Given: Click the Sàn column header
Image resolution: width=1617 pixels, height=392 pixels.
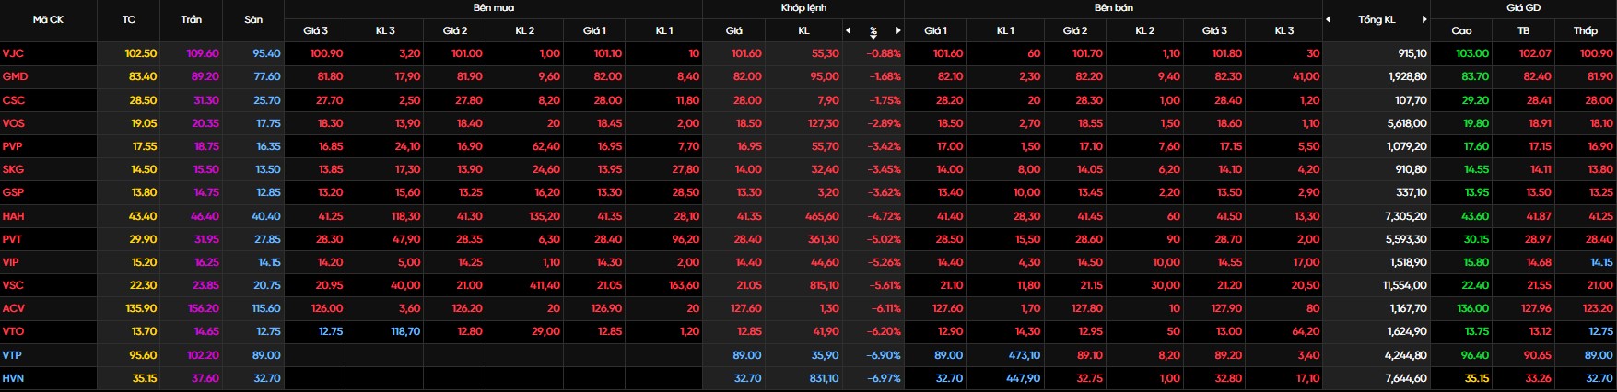Looking at the screenshot, I should [x=253, y=19].
